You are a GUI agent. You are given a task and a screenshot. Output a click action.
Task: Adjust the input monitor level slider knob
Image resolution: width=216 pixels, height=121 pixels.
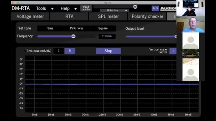tap(135, 7)
